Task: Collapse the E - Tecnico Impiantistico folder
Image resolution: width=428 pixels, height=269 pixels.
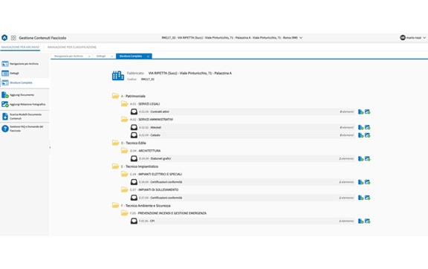Action: pos(115,166)
